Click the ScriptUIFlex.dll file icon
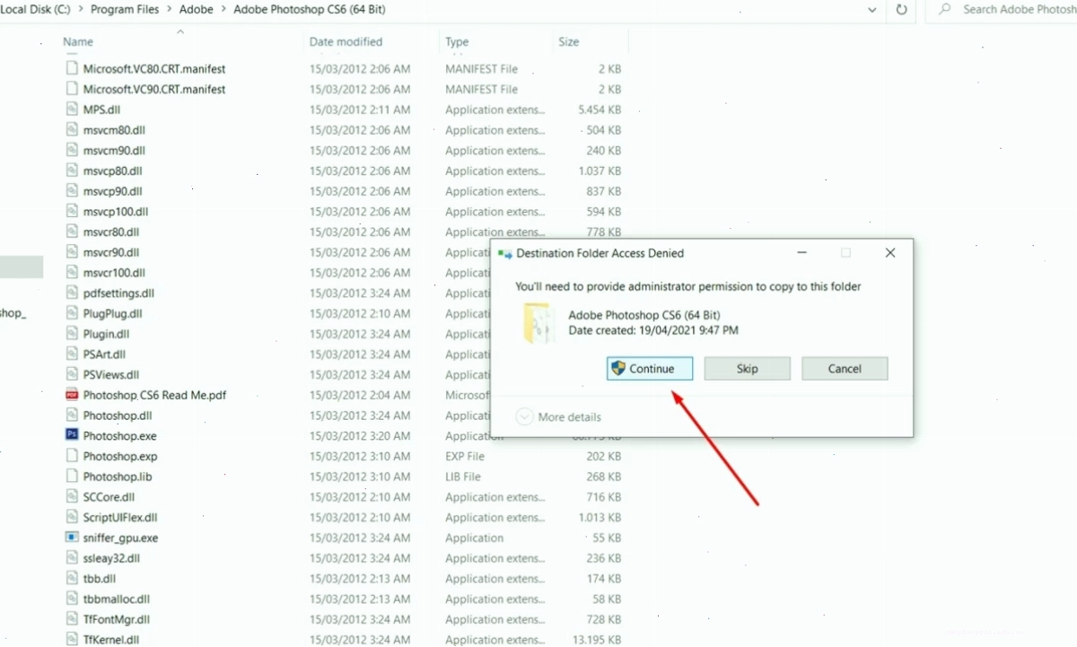The width and height of the screenshot is (1077, 647). coord(72,517)
